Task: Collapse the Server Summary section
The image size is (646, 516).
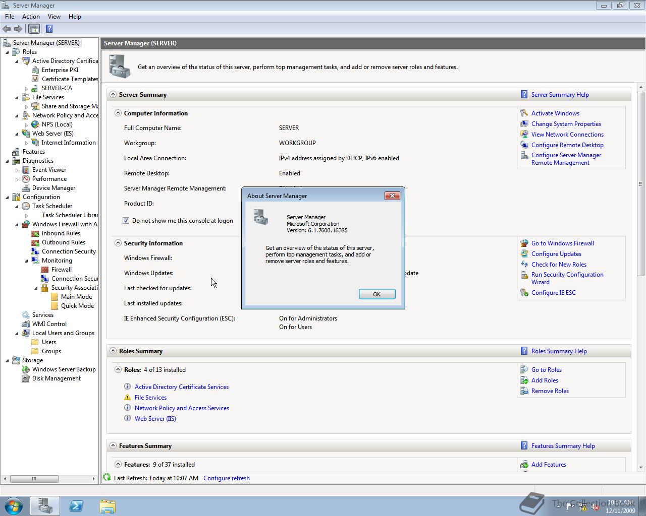Action: (x=113, y=94)
